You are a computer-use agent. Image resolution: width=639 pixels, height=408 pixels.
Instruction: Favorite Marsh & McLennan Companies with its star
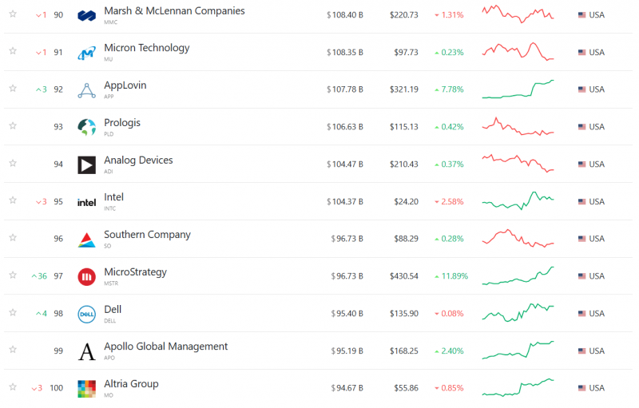(x=13, y=14)
